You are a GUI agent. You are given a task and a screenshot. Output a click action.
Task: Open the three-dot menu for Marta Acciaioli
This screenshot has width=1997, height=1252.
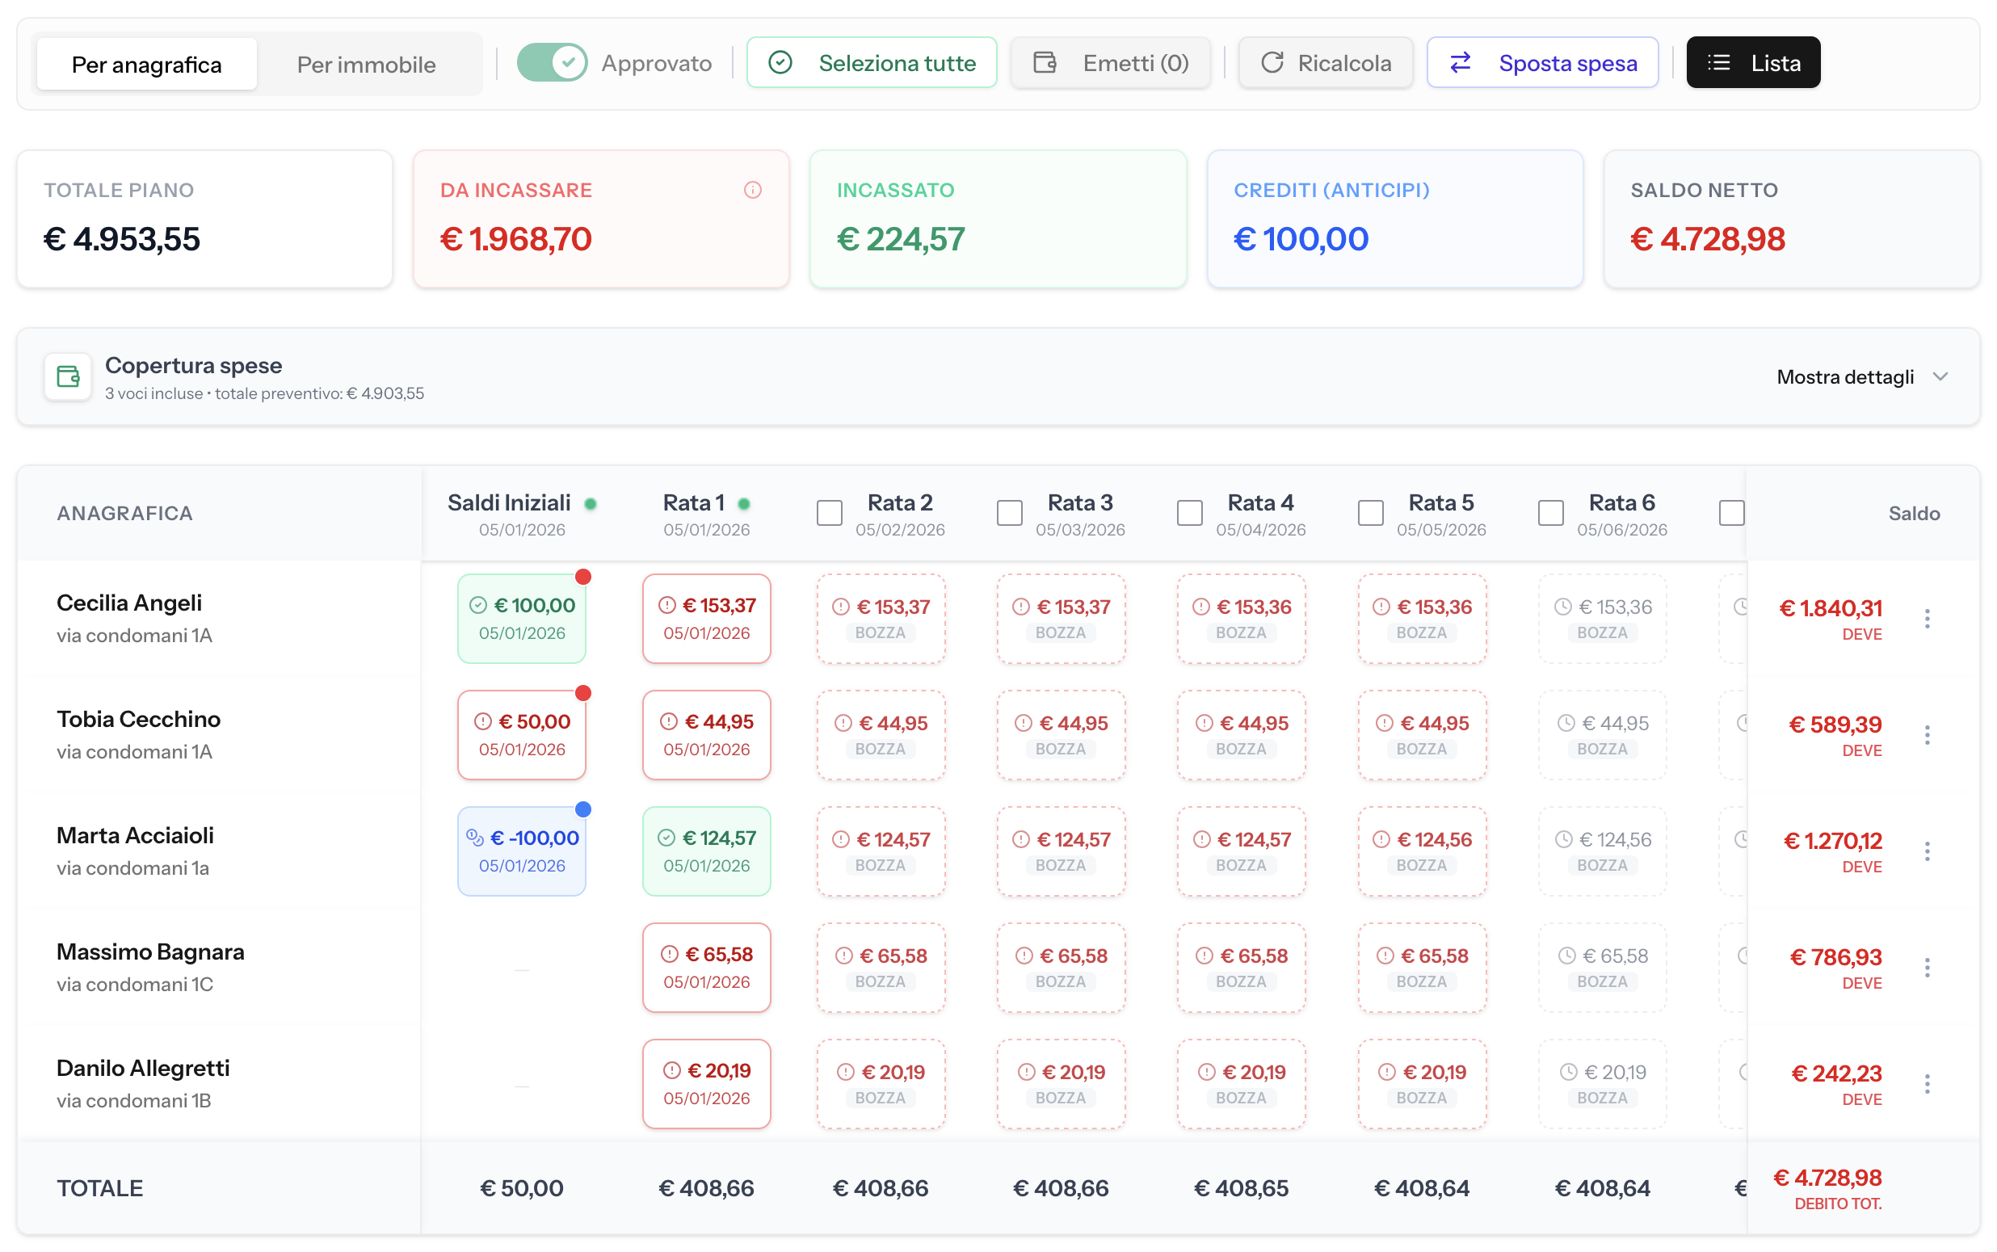1927,851
